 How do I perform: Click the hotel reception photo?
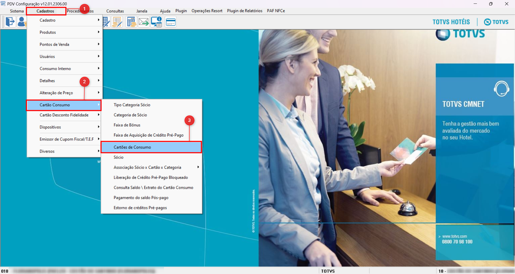pyautogui.click(x=347, y=148)
